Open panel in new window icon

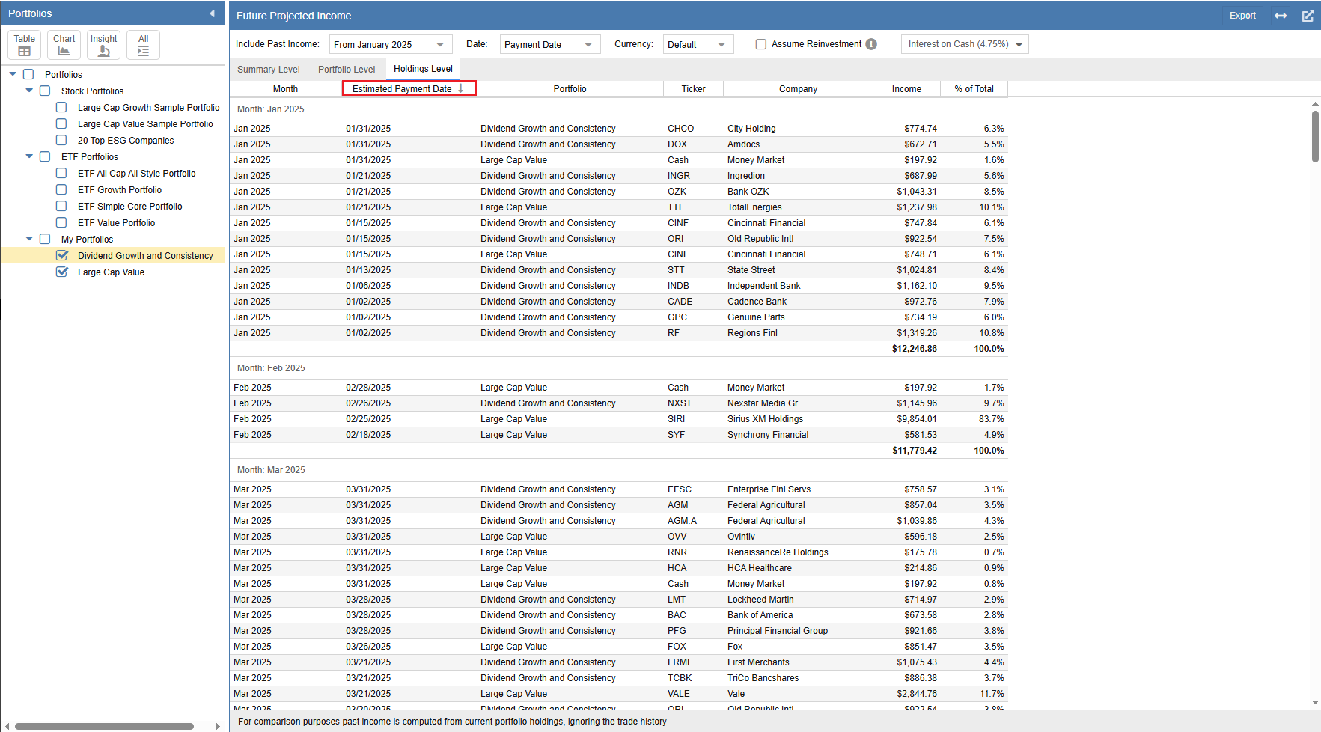click(1308, 16)
